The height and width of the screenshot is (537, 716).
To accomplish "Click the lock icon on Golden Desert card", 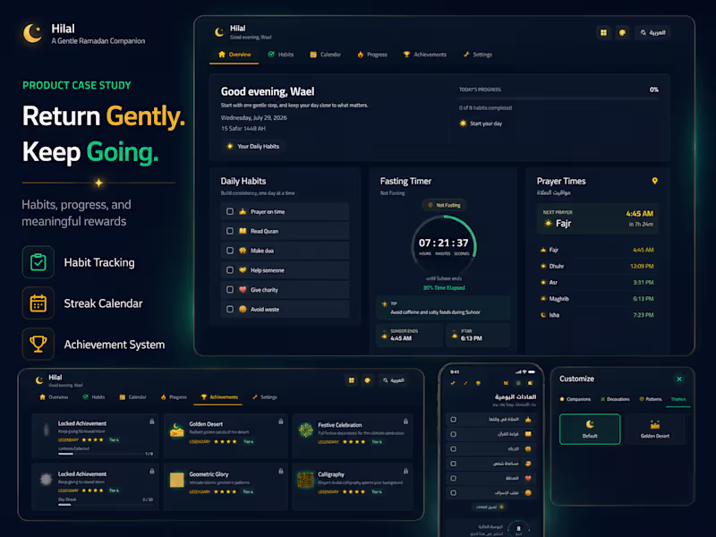I will [281, 422].
